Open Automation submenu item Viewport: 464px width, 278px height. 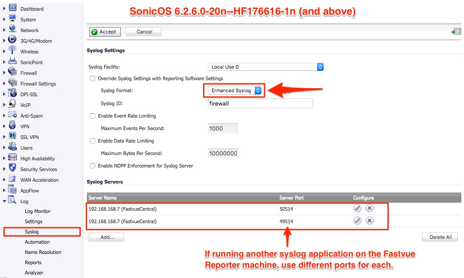coord(37,242)
